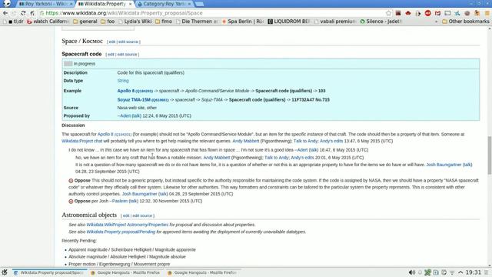492x277 pixels.
Task: Close the Wikidata:Property tab
Action: 130,4
